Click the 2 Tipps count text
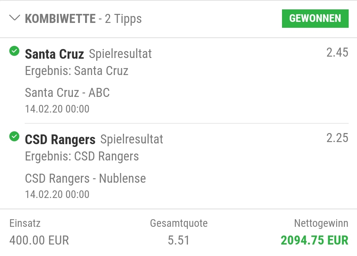The height and width of the screenshot is (256, 357). coord(123,19)
